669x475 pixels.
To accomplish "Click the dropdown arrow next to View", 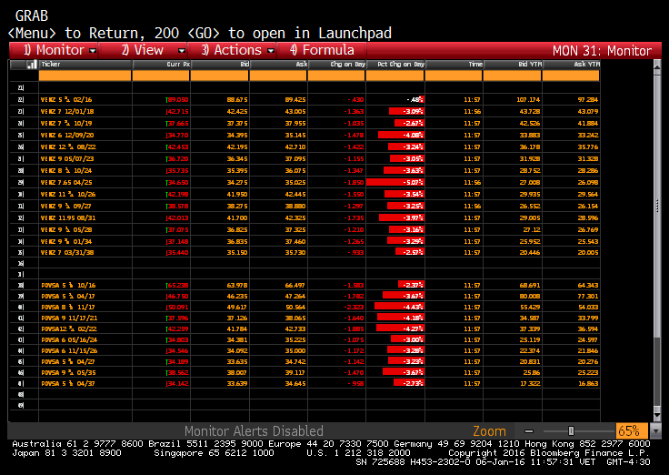I will point(182,51).
